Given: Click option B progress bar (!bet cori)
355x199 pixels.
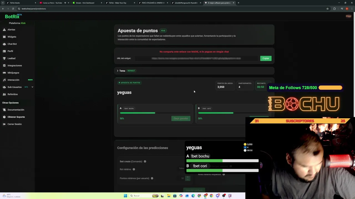Looking at the screenshot, I should (233, 113).
